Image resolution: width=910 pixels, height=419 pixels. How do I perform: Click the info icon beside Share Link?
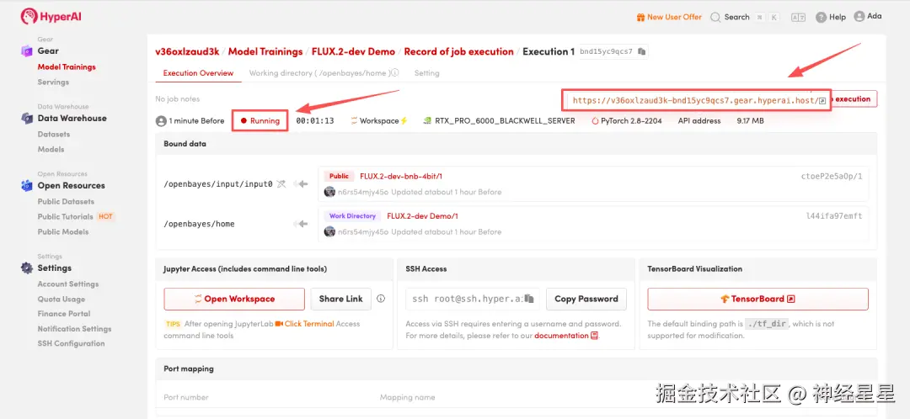pyautogui.click(x=381, y=299)
